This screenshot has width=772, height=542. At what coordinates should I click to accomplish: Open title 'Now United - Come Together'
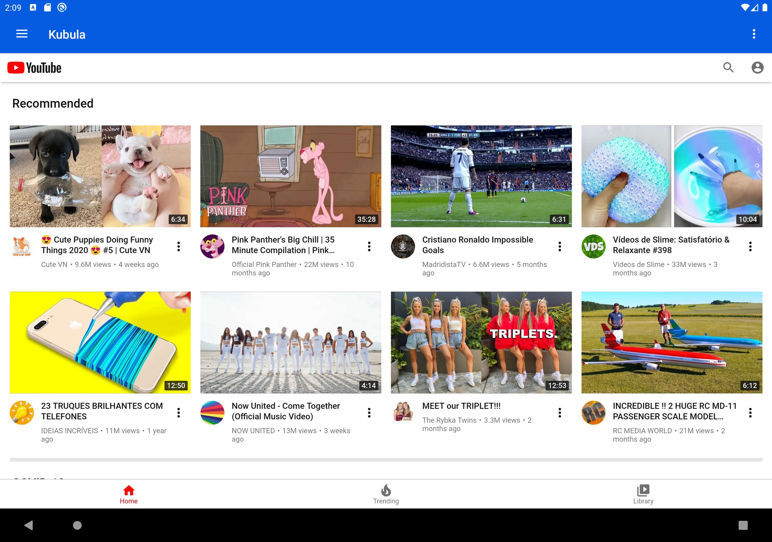[286, 411]
